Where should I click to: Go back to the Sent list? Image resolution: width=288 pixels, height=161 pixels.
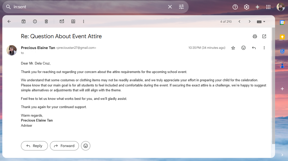(x=9, y=21)
